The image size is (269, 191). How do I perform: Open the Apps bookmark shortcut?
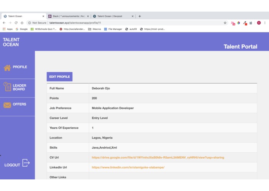pos(8,29)
